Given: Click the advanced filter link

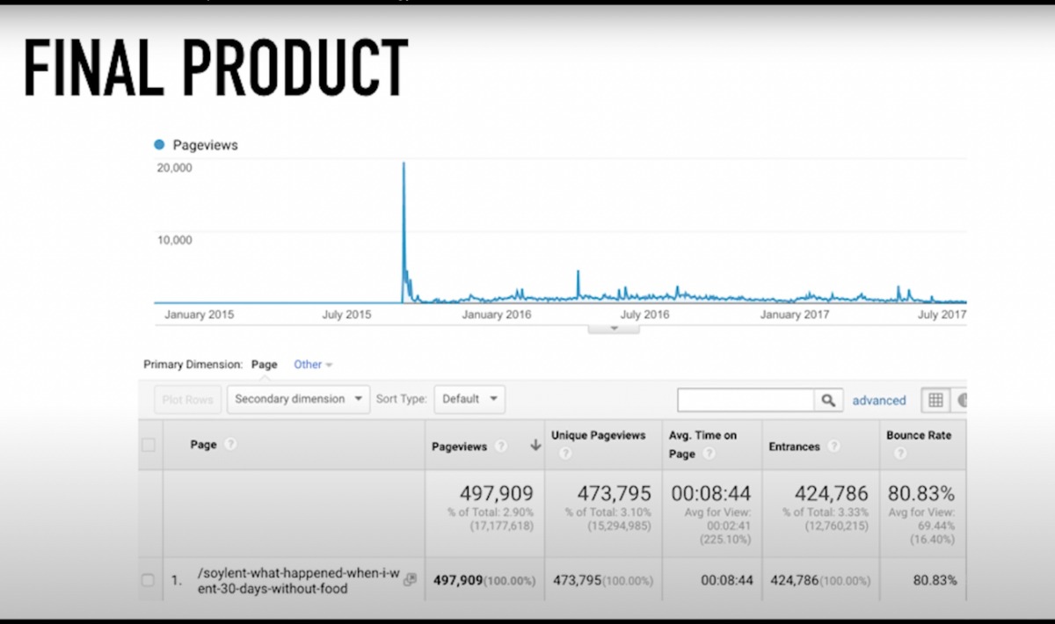Looking at the screenshot, I should pos(878,401).
